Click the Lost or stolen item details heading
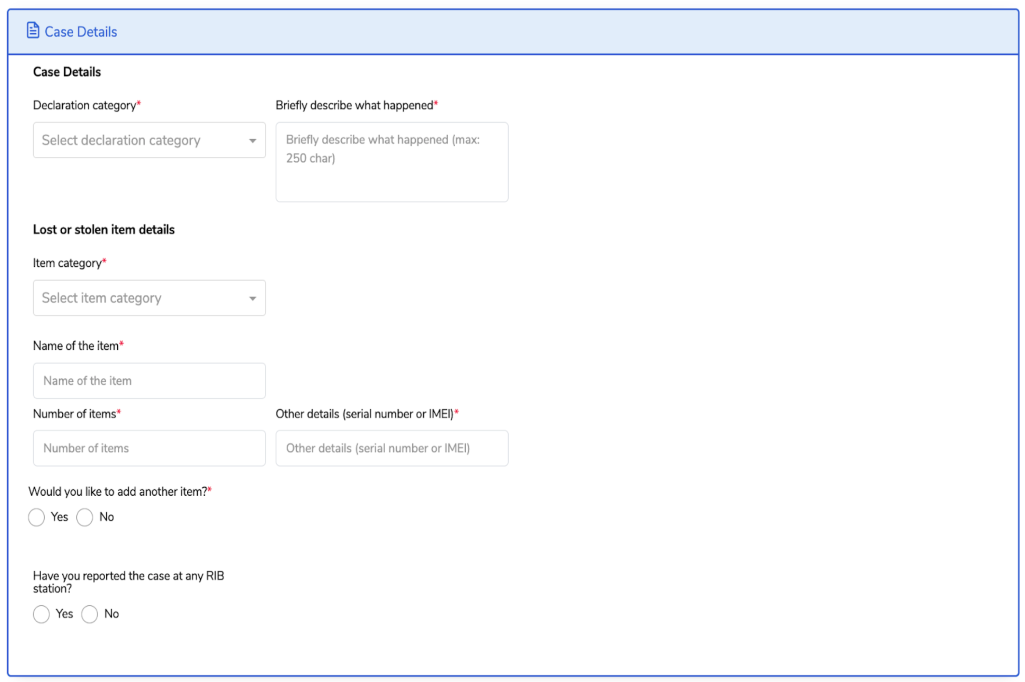Viewport: 1025px width, 682px height. point(103,229)
